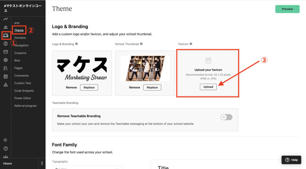This screenshot has width=306, height=169.
Task: Open the three-dot menu next to Hitomi
Action: pyautogui.click(x=42, y=163)
